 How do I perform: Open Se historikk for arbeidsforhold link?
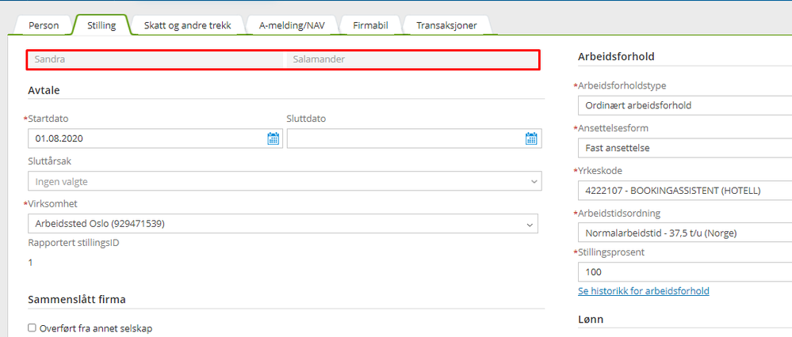644,290
